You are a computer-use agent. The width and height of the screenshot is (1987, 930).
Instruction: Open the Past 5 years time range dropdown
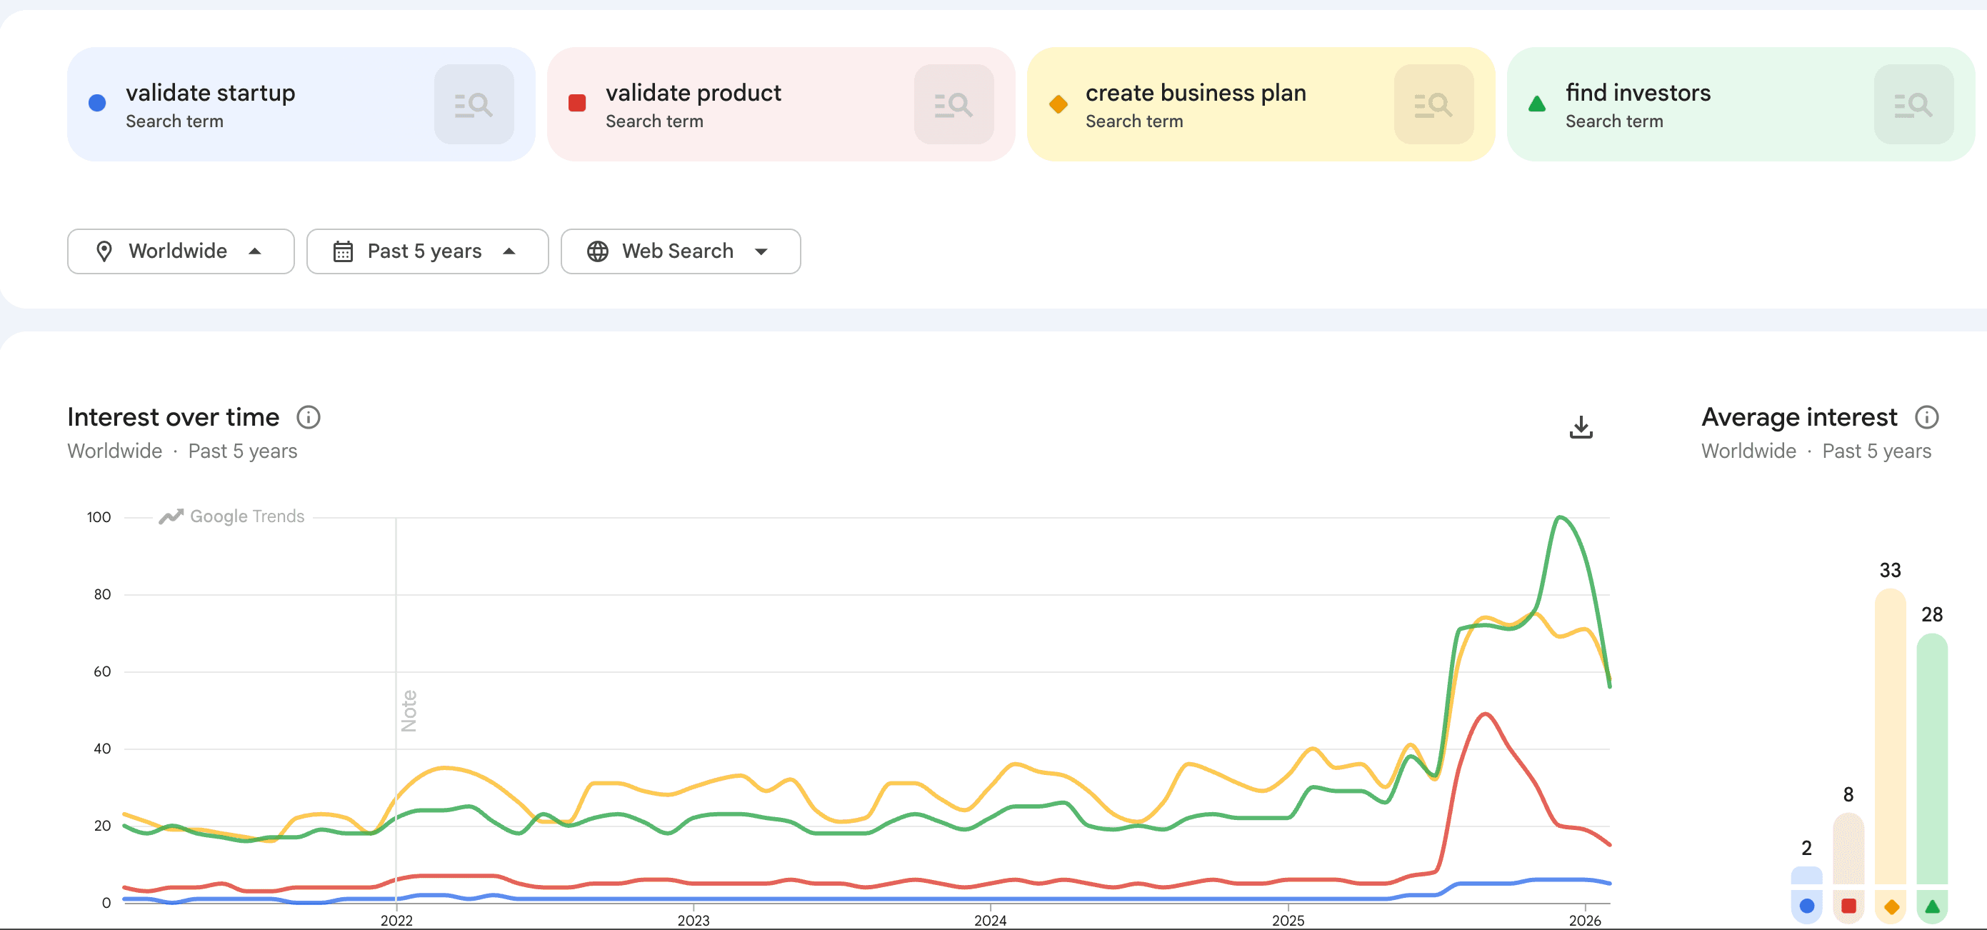(x=427, y=251)
